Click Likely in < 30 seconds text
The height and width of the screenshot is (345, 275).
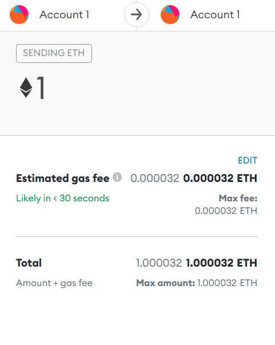coord(63,198)
